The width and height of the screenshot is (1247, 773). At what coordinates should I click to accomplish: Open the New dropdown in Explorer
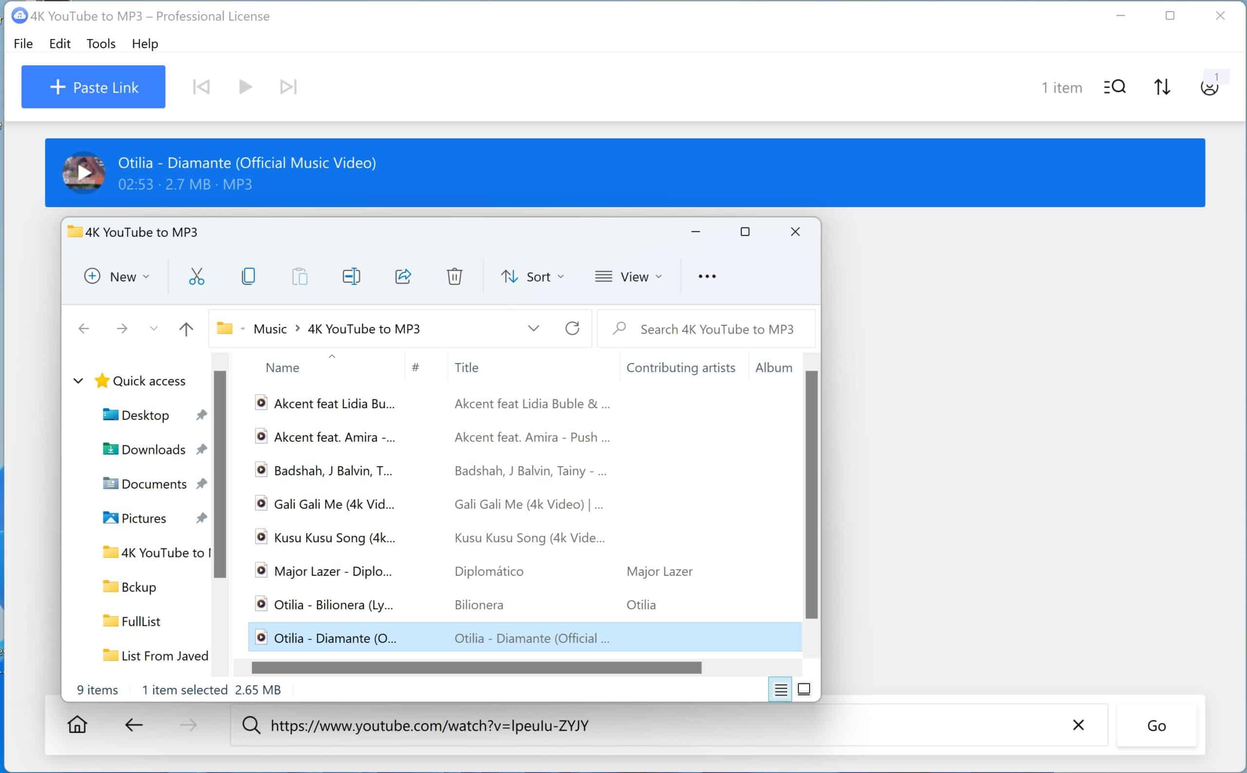click(117, 277)
